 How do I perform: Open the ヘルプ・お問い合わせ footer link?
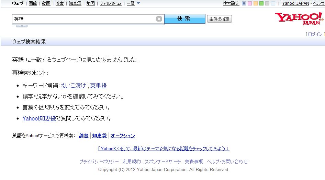click(x=227, y=162)
